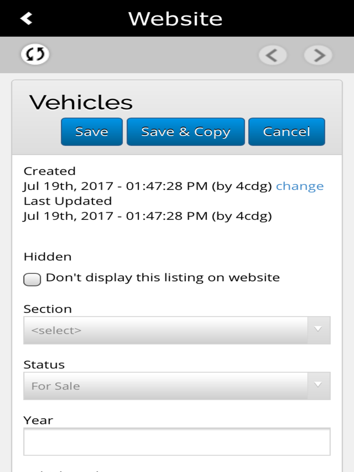
Task: Select the Last Updated timestamp text
Action: pos(148,216)
